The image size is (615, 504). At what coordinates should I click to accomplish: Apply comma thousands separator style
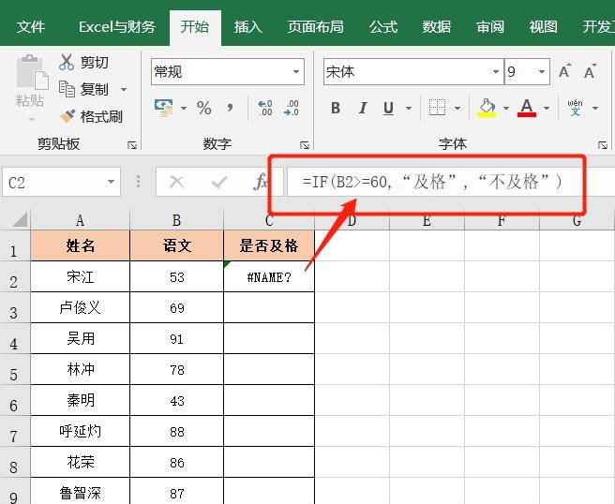230,107
